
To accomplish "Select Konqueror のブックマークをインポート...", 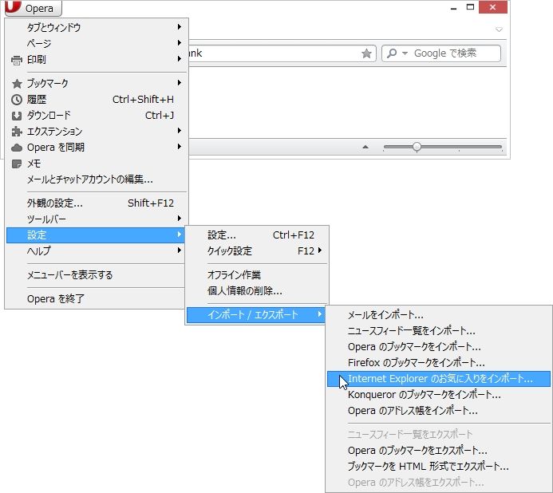I will (x=439, y=395).
